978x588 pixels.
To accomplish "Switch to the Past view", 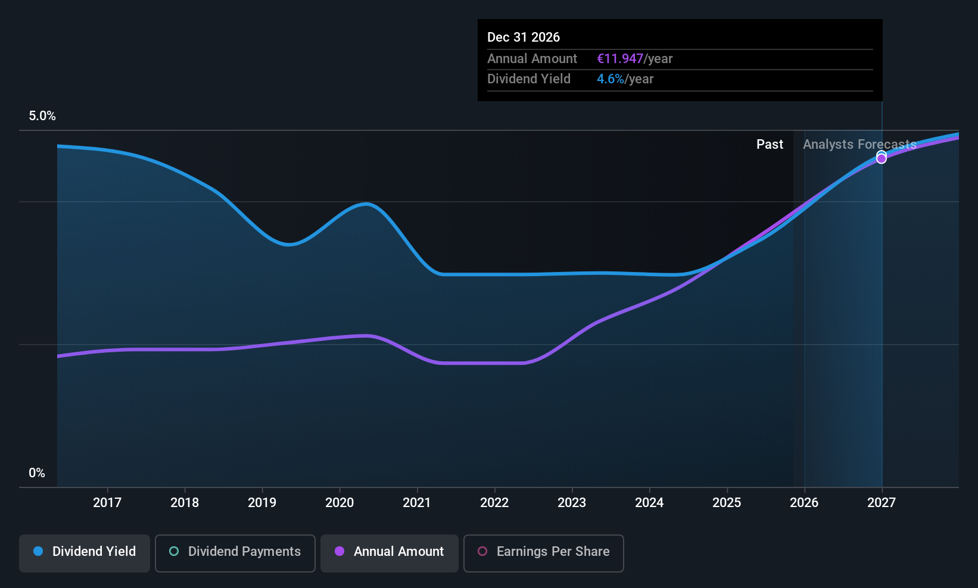I will tap(770, 144).
